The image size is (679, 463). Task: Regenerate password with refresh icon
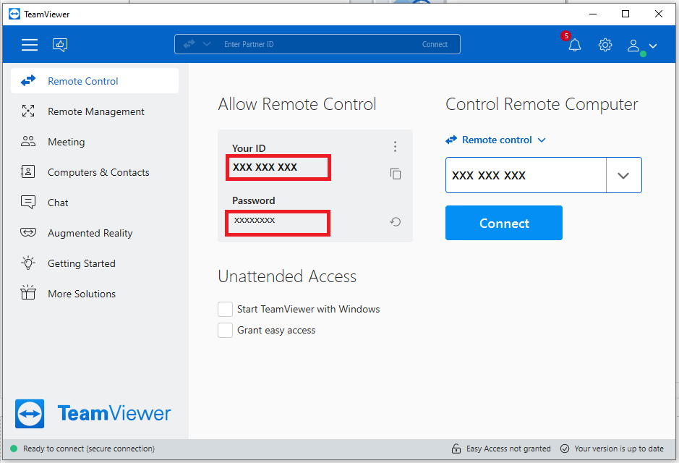coord(396,222)
